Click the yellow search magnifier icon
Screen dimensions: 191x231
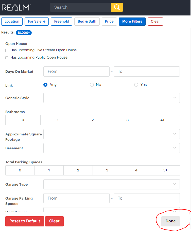pos(117,7)
